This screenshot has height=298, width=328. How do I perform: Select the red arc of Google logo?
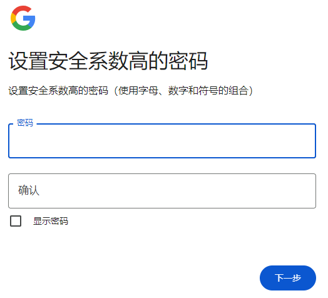pyautogui.click(x=23, y=9)
